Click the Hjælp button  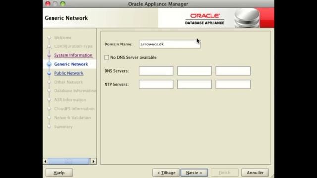point(59,173)
